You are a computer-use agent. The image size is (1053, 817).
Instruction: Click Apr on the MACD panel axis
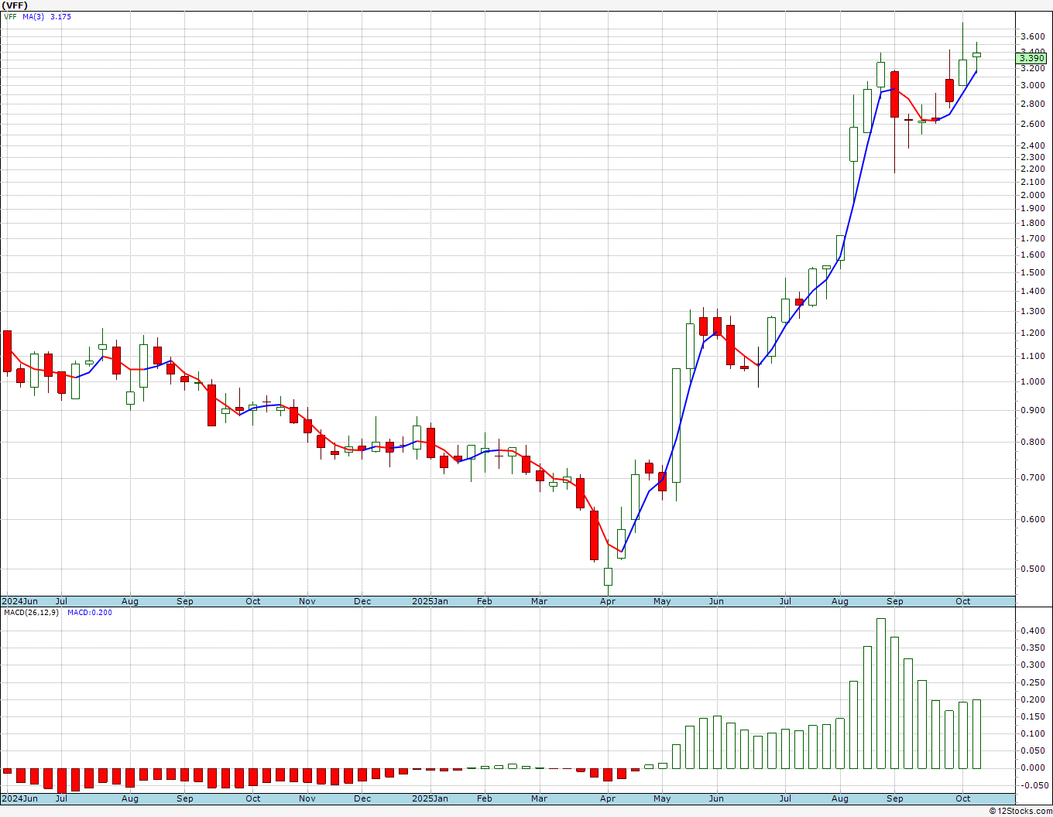[608, 798]
